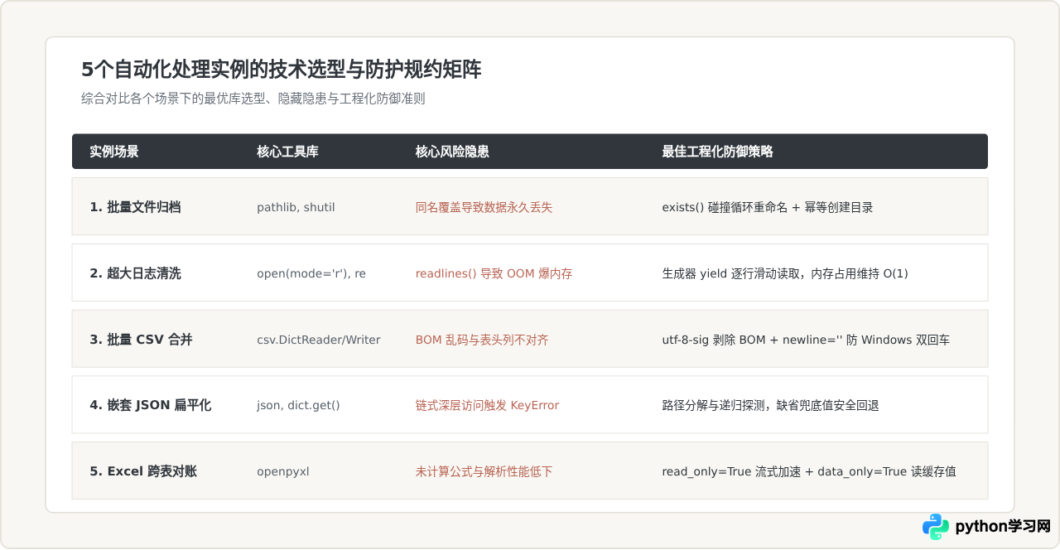Screen dimensions: 1060x550
Task: Click the cell 路径分解与递归探测，缺省兜底值安全回退
Action: (770, 405)
